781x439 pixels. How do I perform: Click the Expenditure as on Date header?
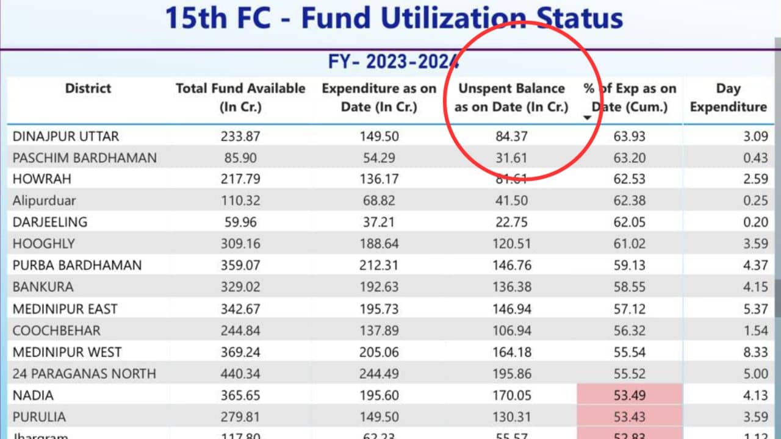379,98
